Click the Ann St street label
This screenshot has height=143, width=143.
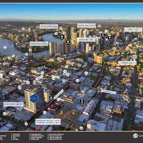39,78
